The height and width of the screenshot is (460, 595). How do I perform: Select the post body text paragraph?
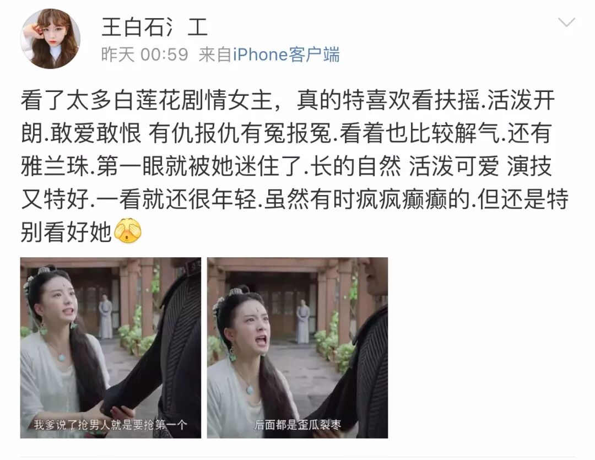pyautogui.click(x=294, y=166)
